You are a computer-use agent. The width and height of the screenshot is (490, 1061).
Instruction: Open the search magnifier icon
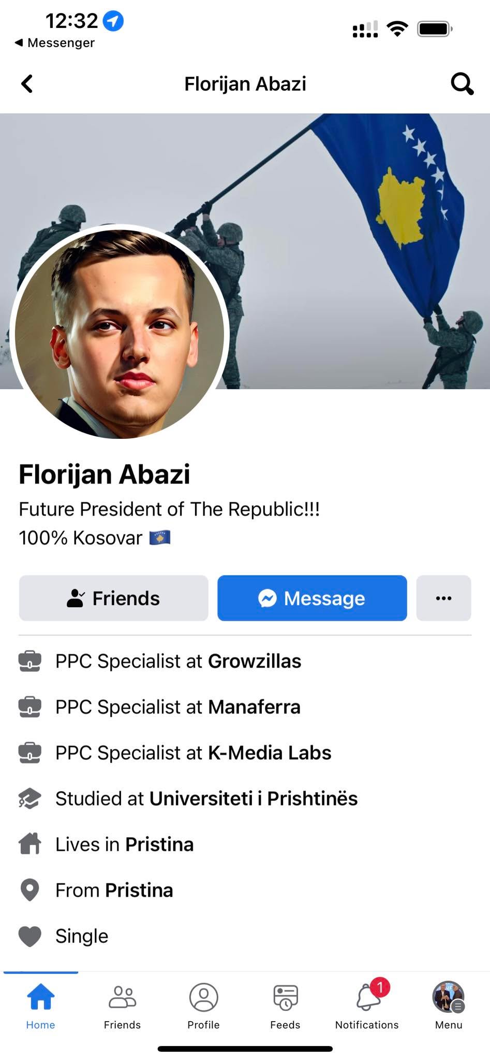(x=462, y=83)
